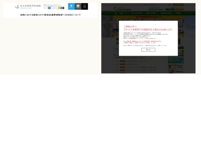Close the mask notice popup with 閉じる

[x=148, y=50]
